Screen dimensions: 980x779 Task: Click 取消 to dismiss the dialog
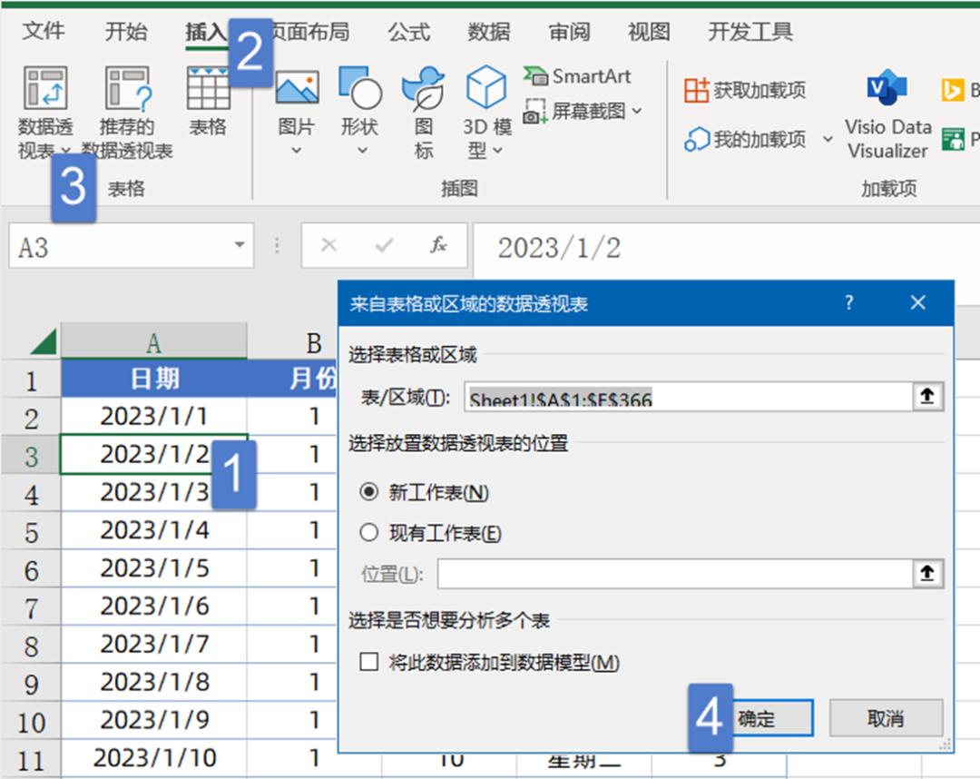click(885, 717)
